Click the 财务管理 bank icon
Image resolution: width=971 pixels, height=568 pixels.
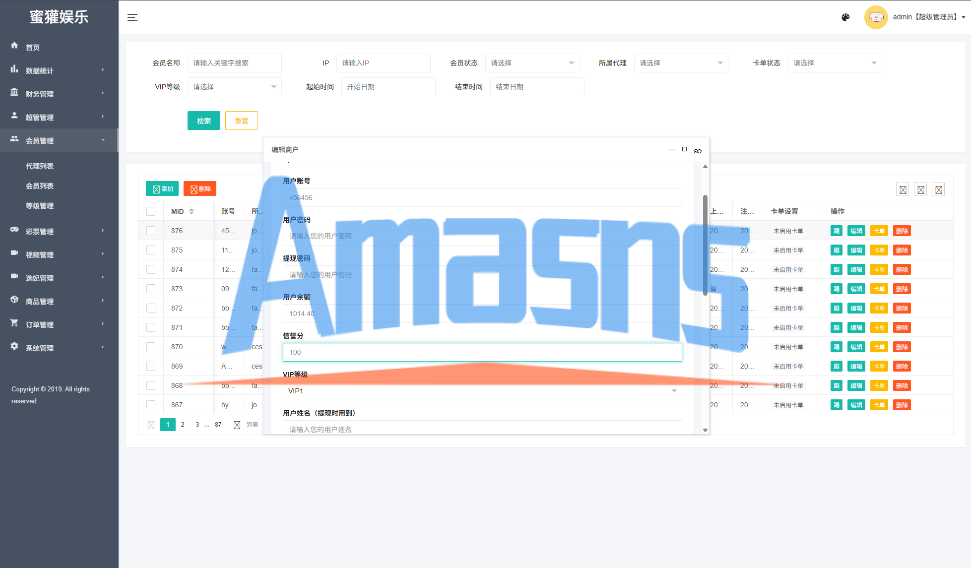click(x=14, y=93)
